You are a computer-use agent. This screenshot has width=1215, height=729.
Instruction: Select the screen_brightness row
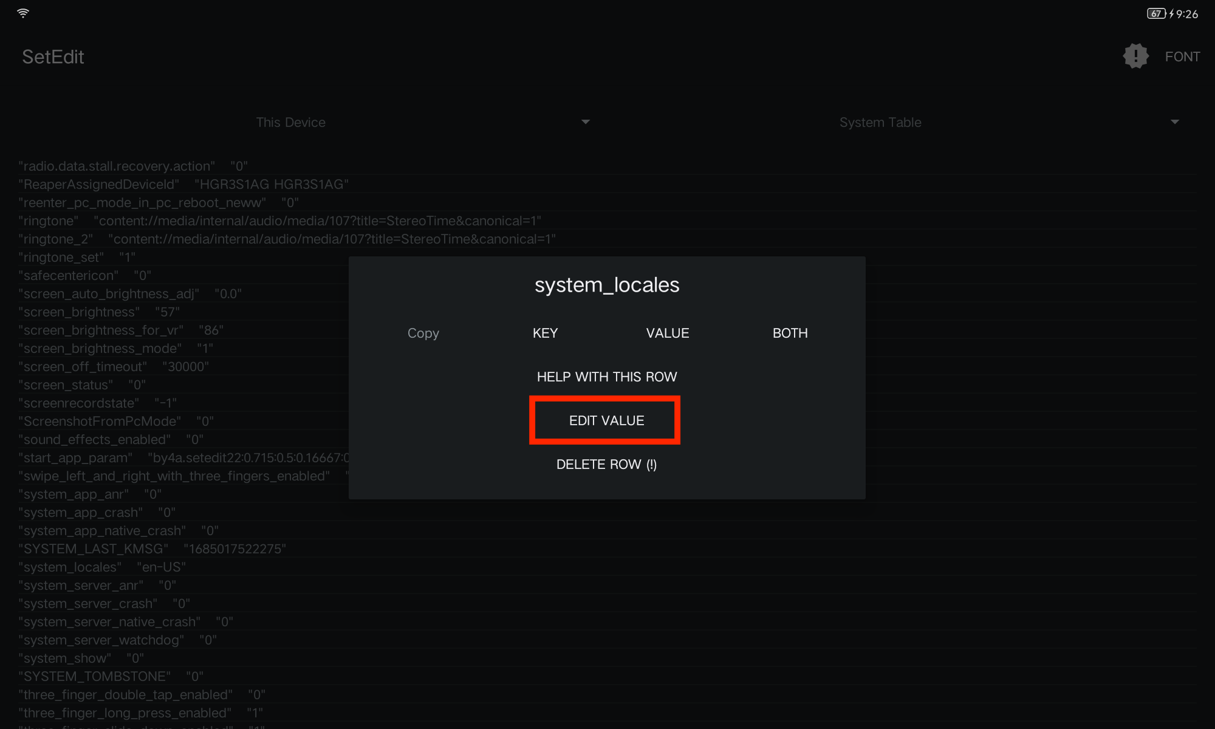[99, 312]
